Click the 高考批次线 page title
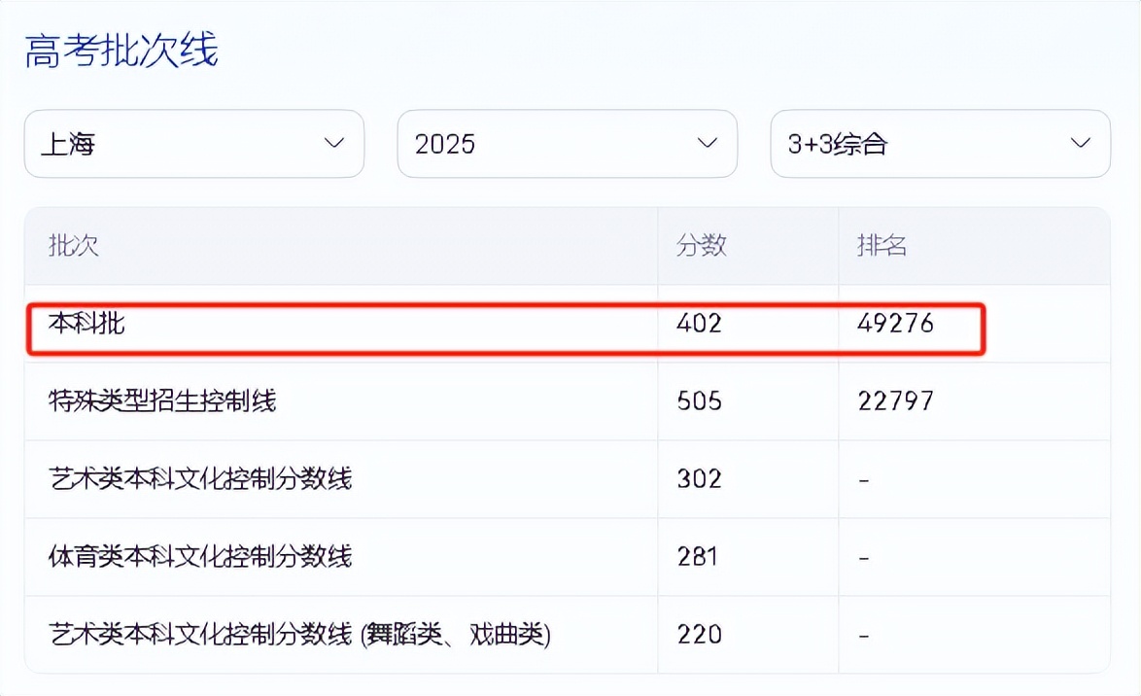1141x696 pixels. [122, 53]
